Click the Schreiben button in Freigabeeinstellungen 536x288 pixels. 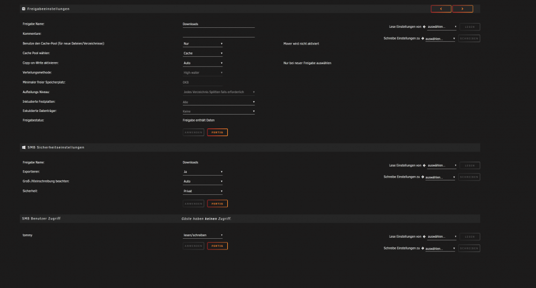pyautogui.click(x=469, y=39)
